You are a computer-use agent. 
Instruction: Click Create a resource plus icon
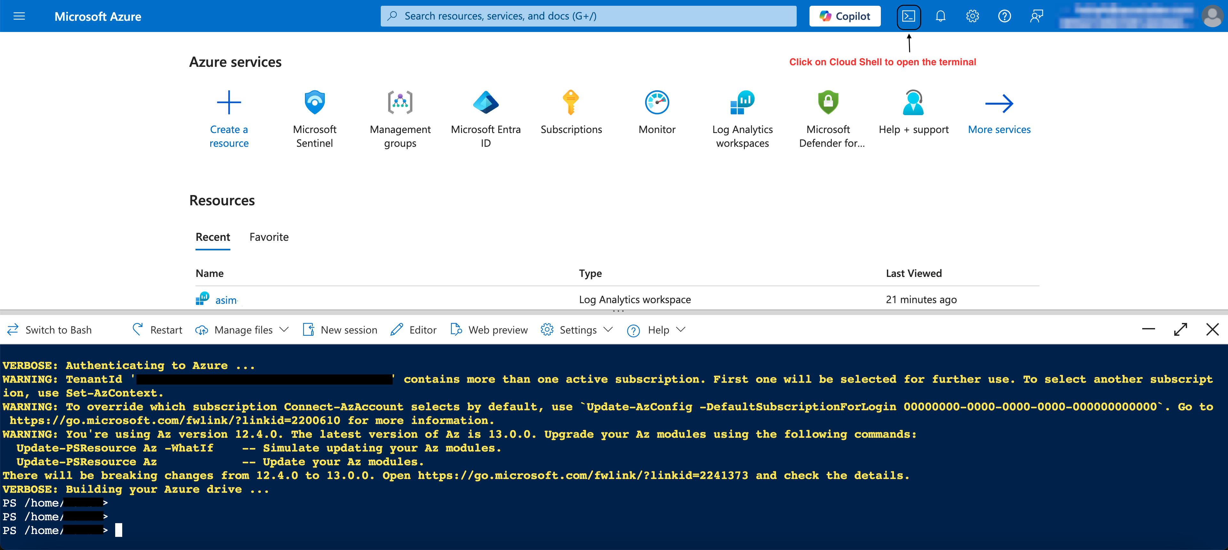pos(229,102)
